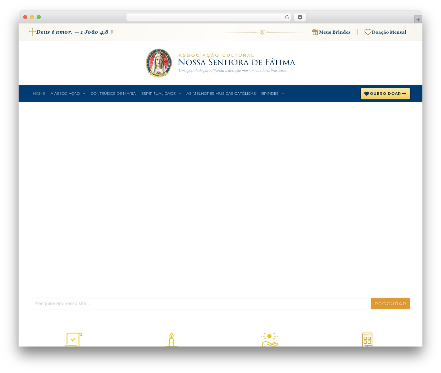Screen dimensions: 441x373
Task: Go to Doação Mensal page
Action: click(389, 32)
